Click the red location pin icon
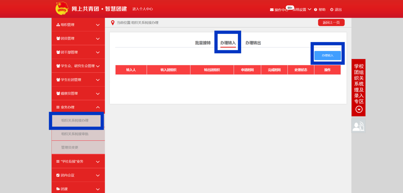This screenshot has height=193, width=403. (x=112, y=23)
